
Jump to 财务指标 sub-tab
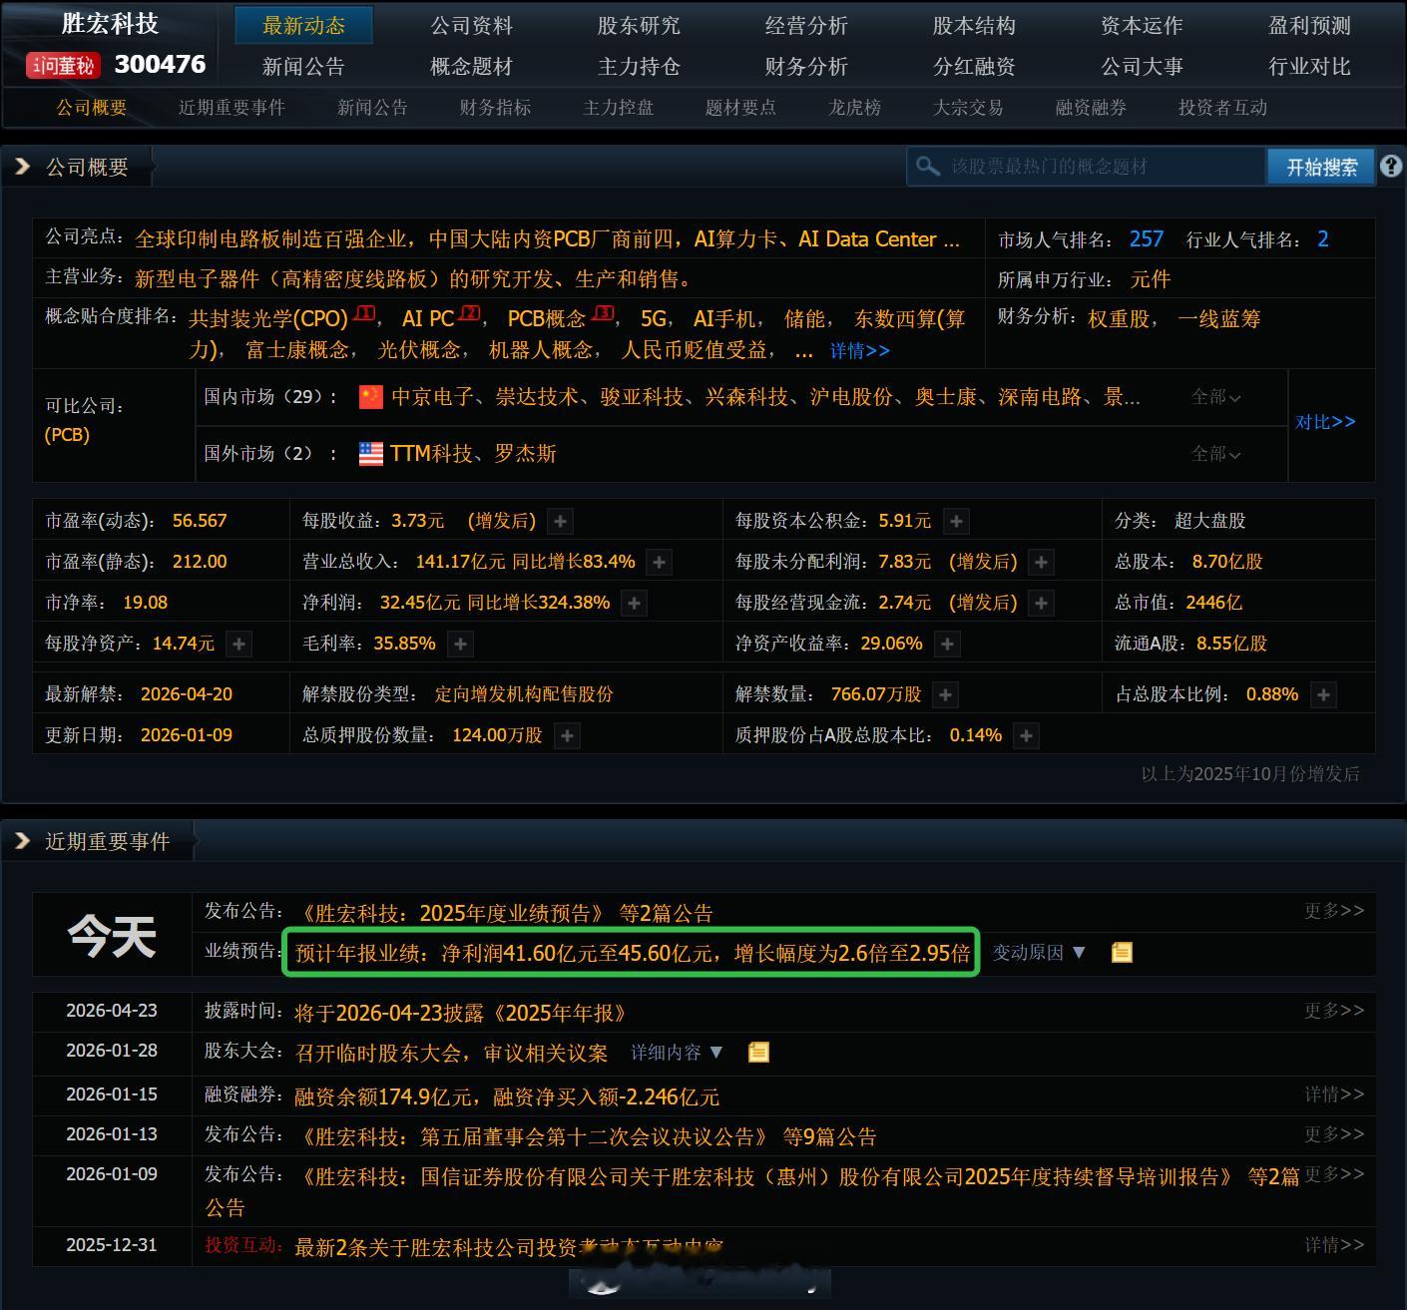point(495,108)
